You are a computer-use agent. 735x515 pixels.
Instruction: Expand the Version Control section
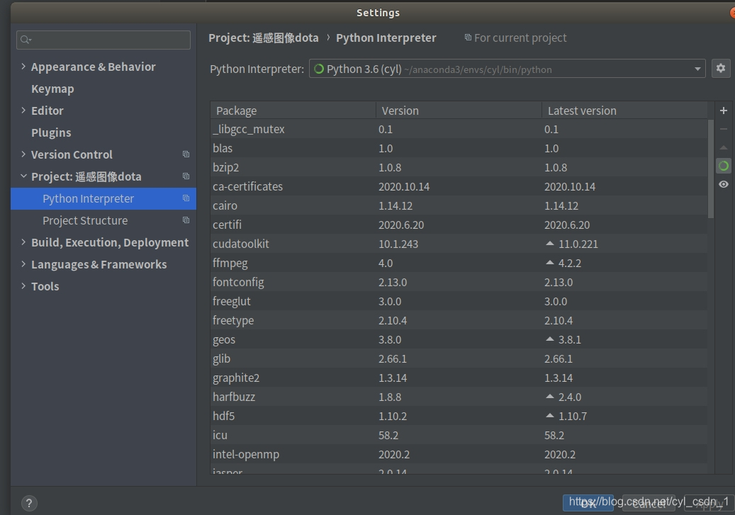(23, 154)
